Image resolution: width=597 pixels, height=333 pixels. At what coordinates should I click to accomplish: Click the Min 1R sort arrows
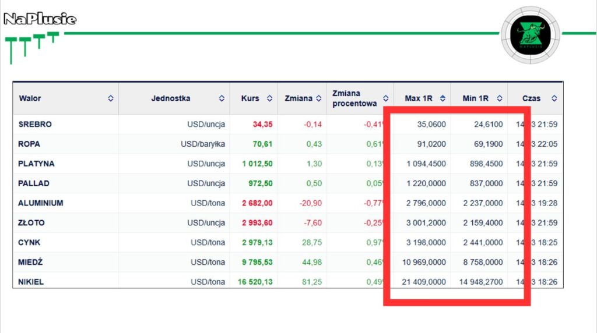click(x=500, y=98)
